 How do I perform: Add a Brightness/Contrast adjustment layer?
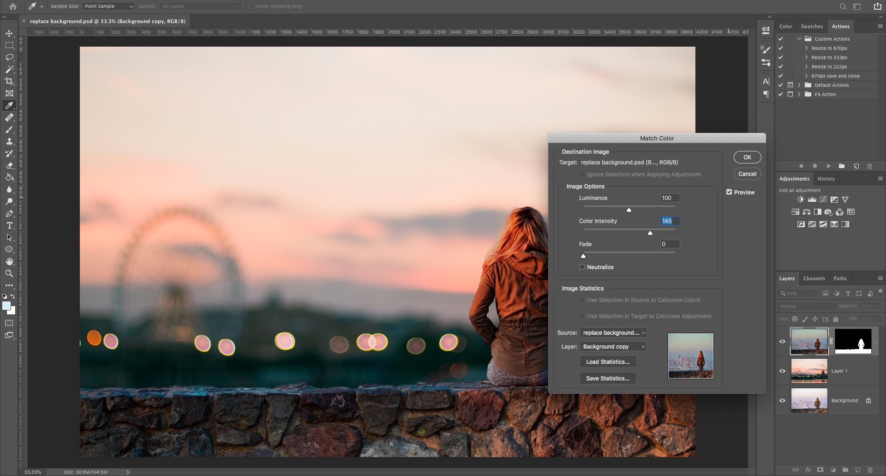coord(800,199)
